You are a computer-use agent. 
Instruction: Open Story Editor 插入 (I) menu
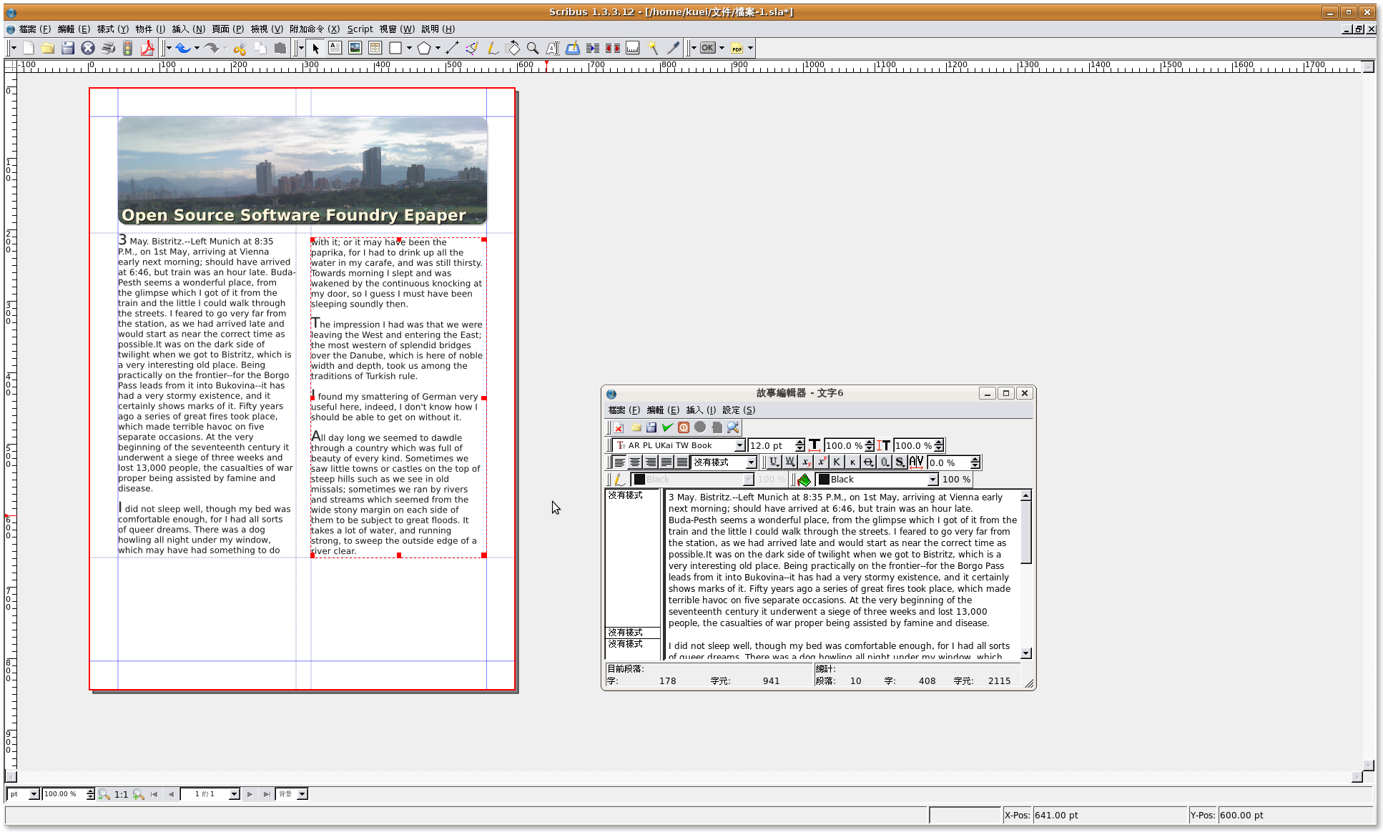[x=700, y=410]
